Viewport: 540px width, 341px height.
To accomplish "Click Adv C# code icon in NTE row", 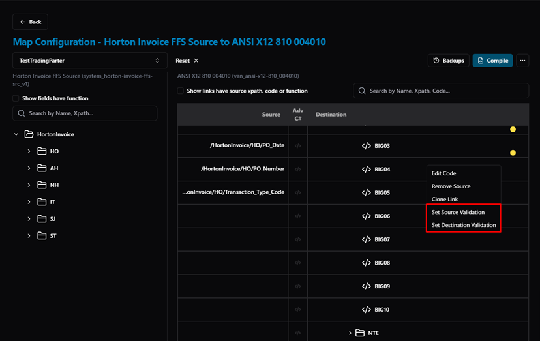I will click(298, 333).
